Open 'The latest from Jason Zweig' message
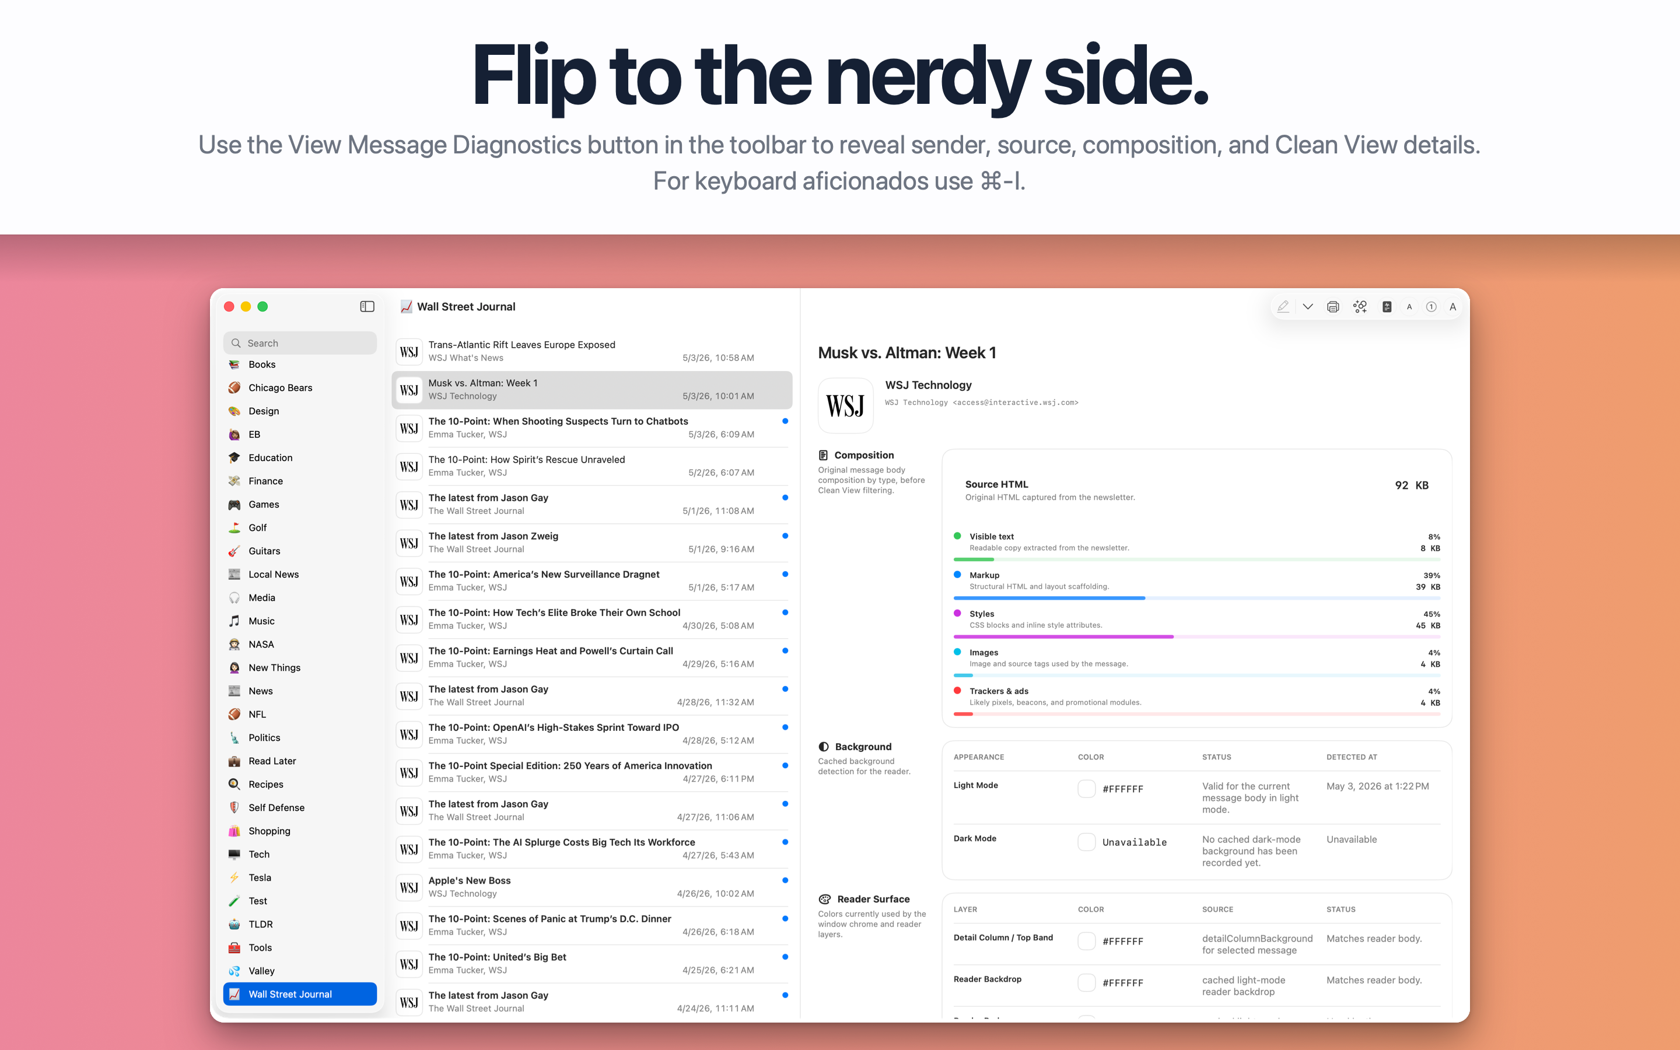This screenshot has height=1050, width=1680. [x=592, y=542]
